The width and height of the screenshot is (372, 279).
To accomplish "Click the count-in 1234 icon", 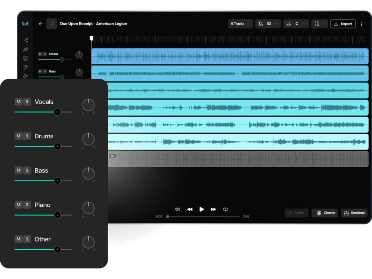I will pyautogui.click(x=317, y=24).
